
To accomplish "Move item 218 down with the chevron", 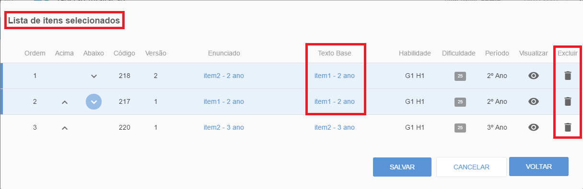I will pyautogui.click(x=94, y=76).
